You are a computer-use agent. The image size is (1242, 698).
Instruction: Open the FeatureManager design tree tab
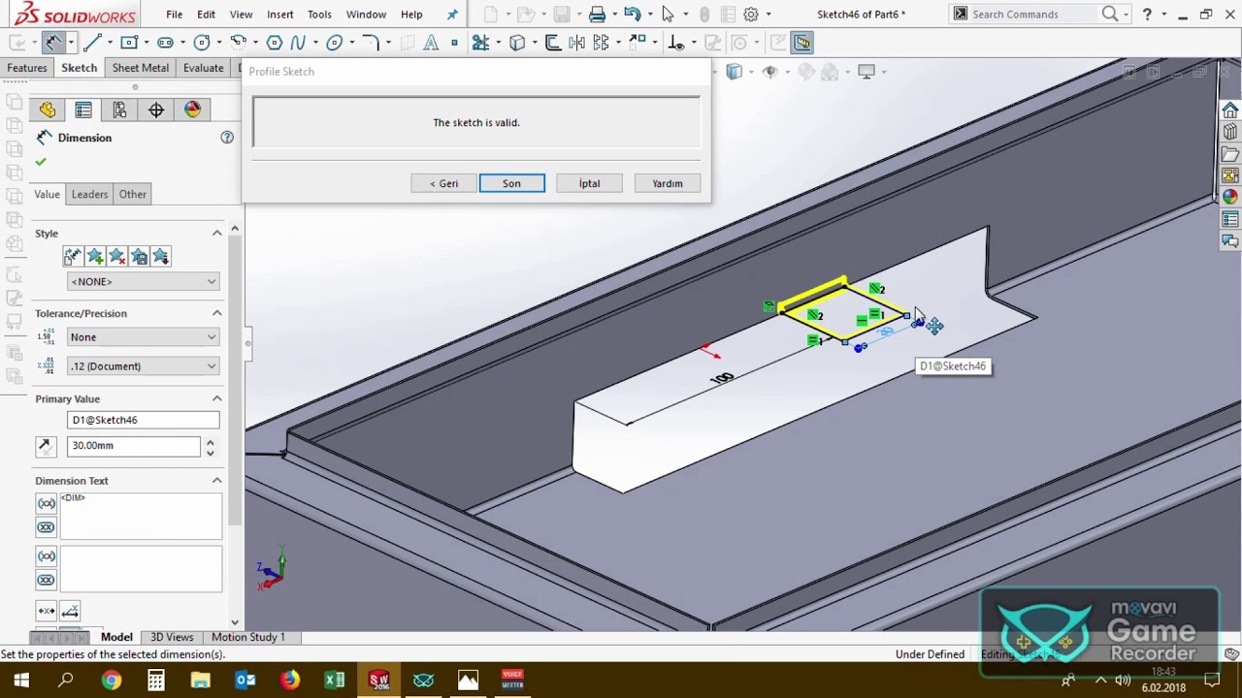[x=48, y=110]
